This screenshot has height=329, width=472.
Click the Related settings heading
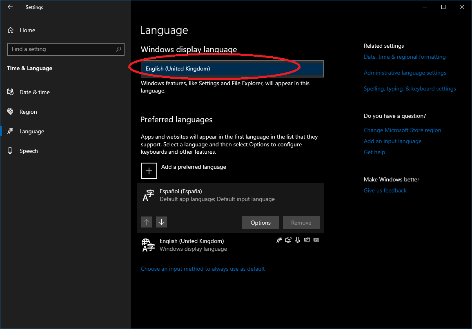[x=384, y=46]
